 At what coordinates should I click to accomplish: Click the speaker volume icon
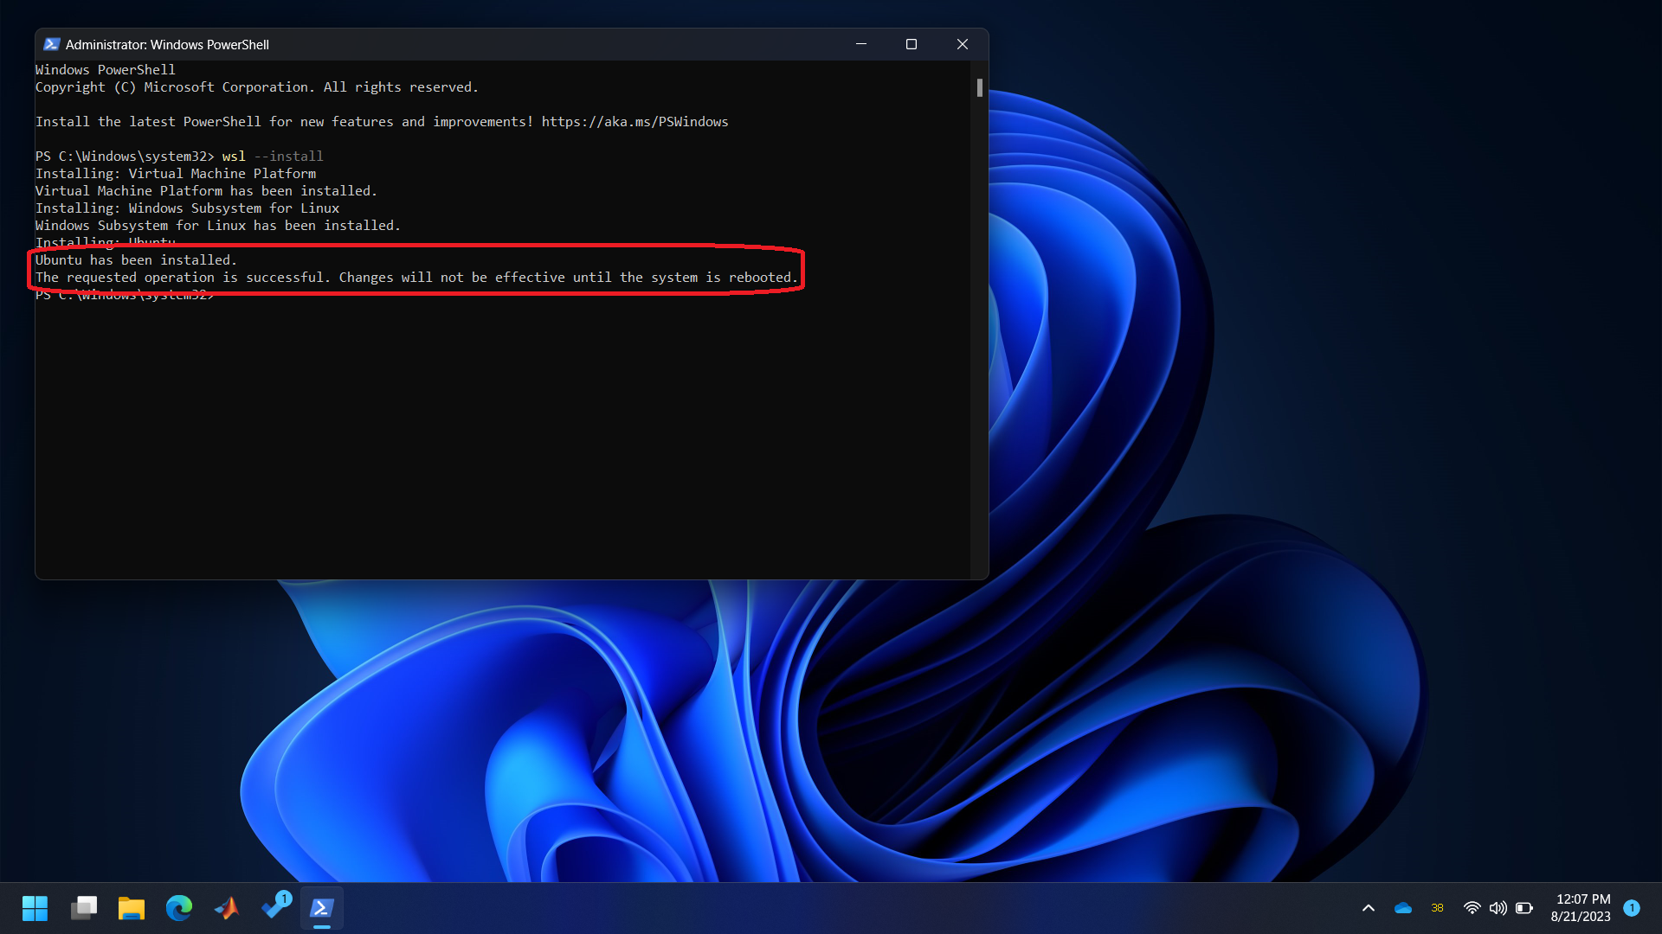[1498, 908]
